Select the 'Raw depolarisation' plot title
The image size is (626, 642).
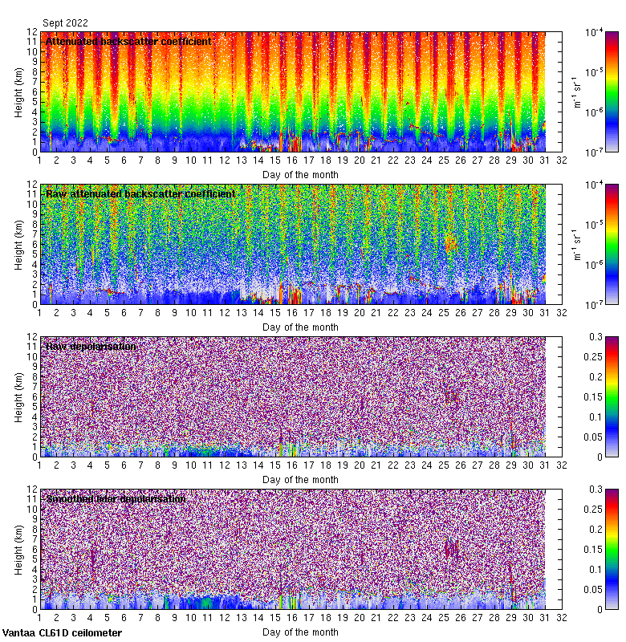click(91, 346)
